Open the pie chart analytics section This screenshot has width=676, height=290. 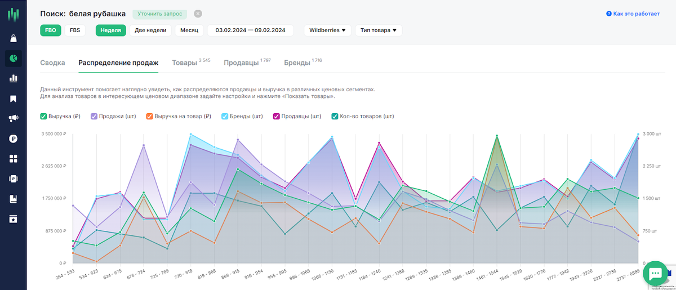pyautogui.click(x=13, y=58)
